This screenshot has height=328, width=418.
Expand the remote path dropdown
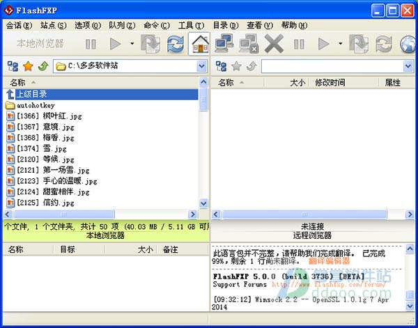pos(408,66)
